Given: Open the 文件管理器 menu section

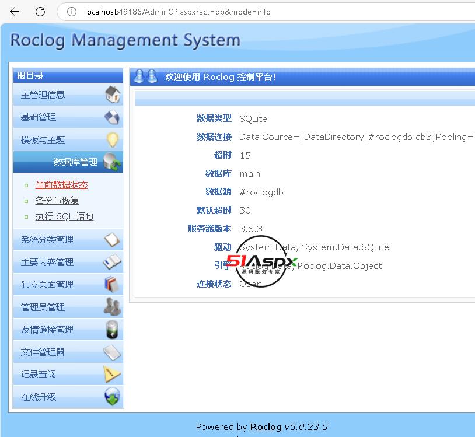Looking at the screenshot, I should coord(68,352).
